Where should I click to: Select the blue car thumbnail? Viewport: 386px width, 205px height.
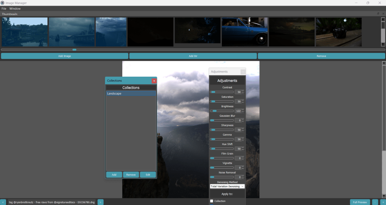(x=244, y=32)
